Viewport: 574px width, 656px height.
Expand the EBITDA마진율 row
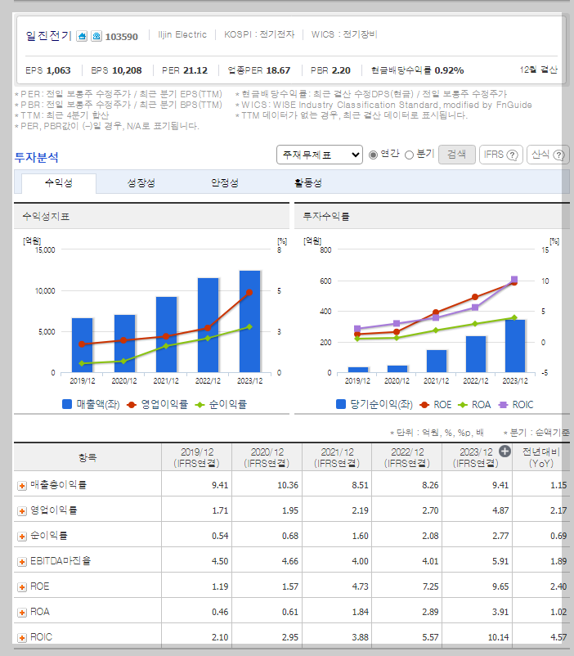(22, 562)
